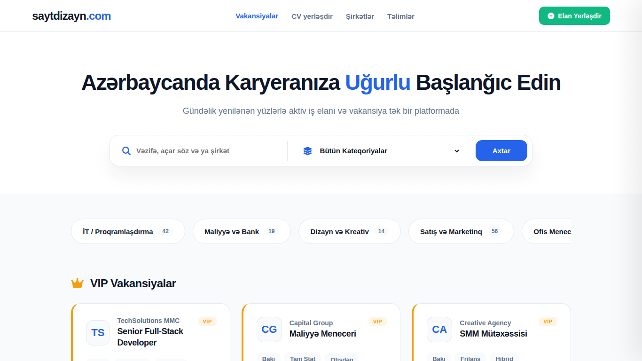Click the VİP badge on Creative Agency card
The image size is (642, 361).
click(x=548, y=322)
